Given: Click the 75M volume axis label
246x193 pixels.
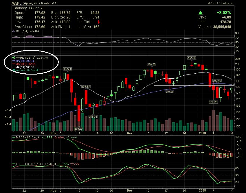Looking at the screenshot, I should (x=8, y=110).
